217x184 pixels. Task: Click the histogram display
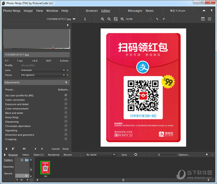click(37, 39)
